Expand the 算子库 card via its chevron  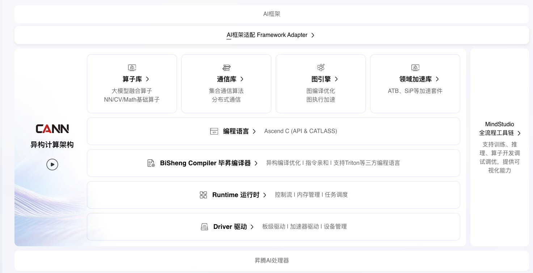click(147, 79)
